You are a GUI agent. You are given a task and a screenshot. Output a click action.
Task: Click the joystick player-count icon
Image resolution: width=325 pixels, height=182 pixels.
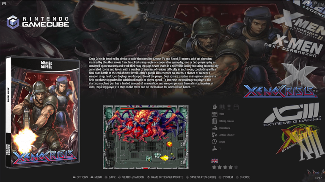214,149
